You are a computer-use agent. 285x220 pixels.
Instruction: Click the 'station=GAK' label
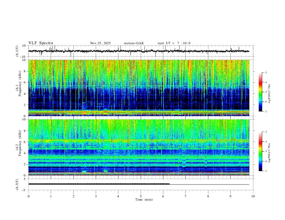[x=134, y=43]
